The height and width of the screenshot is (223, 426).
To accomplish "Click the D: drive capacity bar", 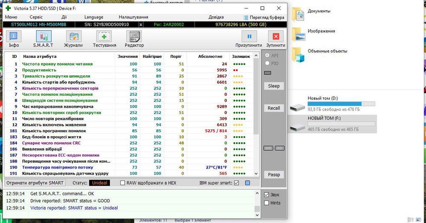I will [x=341, y=104].
